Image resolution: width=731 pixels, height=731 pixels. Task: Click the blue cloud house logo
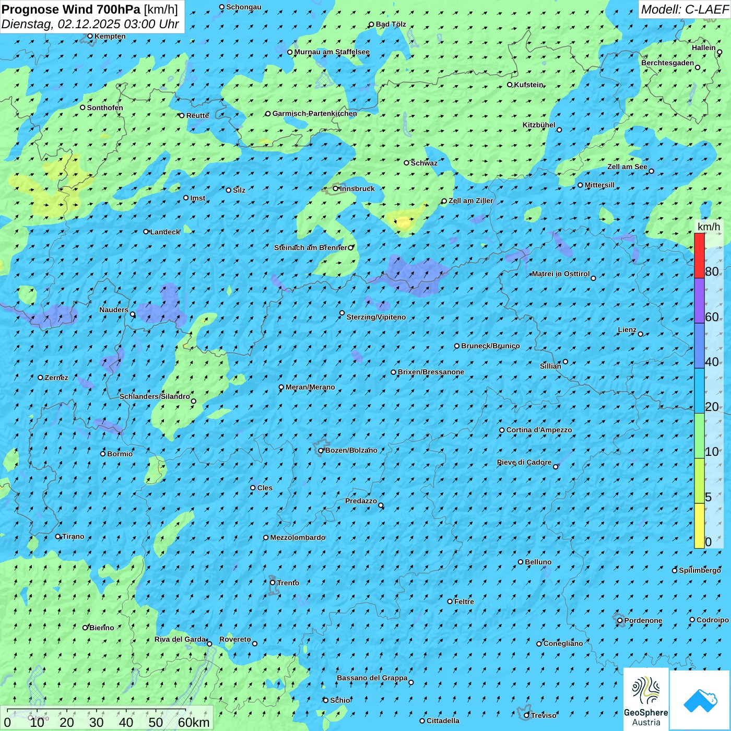click(x=700, y=700)
